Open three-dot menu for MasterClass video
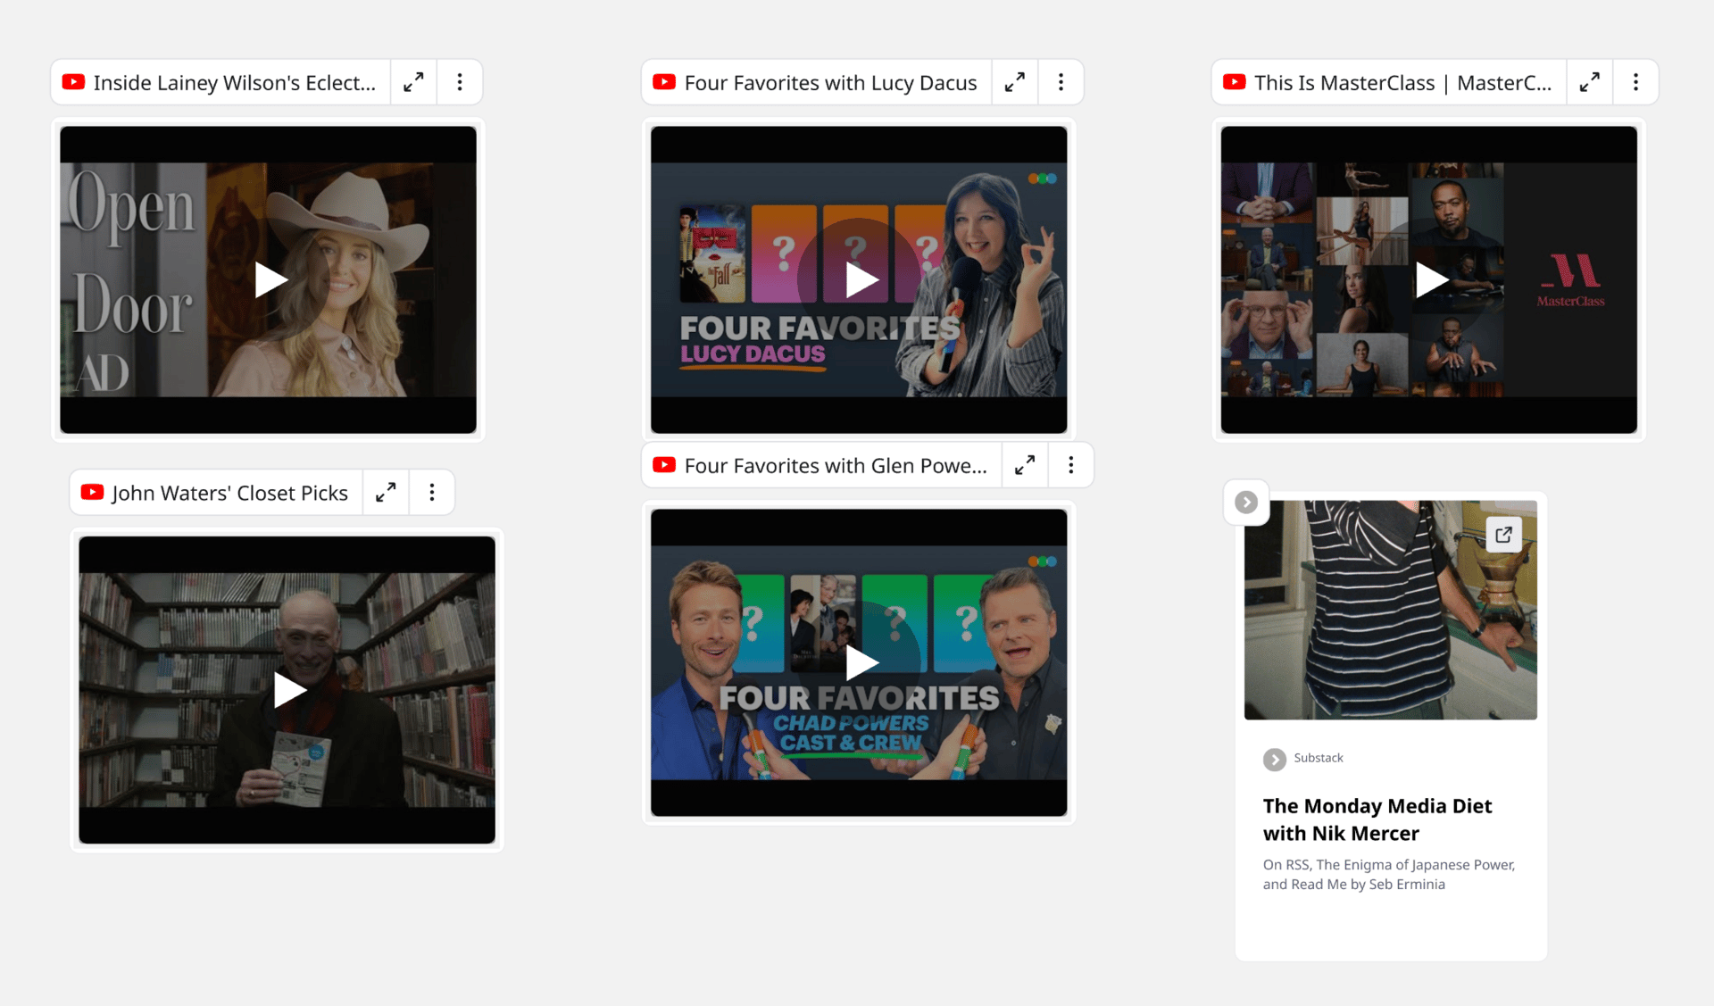The image size is (1714, 1006). [x=1635, y=82]
